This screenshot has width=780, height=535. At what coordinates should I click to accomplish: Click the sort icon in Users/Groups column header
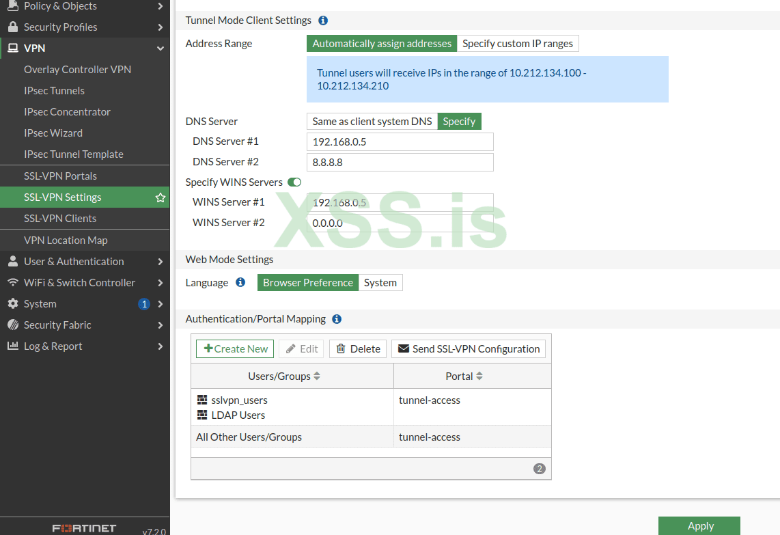[x=317, y=376]
